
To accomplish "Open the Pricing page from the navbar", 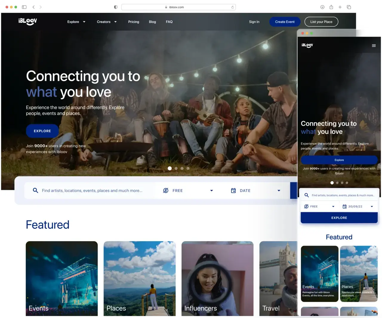I will click(x=133, y=21).
